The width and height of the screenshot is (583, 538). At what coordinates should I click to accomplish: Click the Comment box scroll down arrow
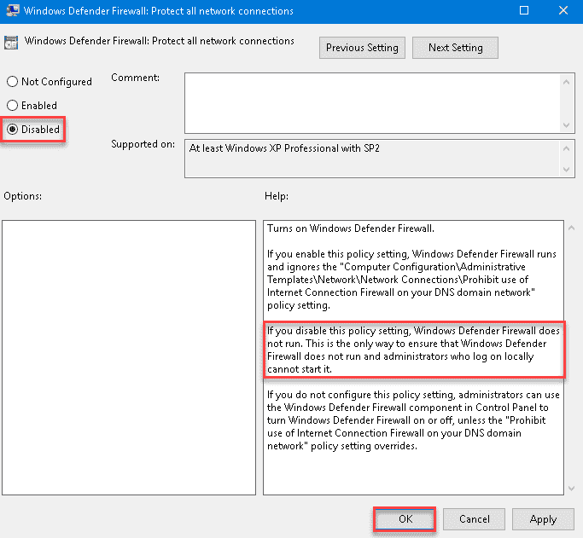coord(566,125)
